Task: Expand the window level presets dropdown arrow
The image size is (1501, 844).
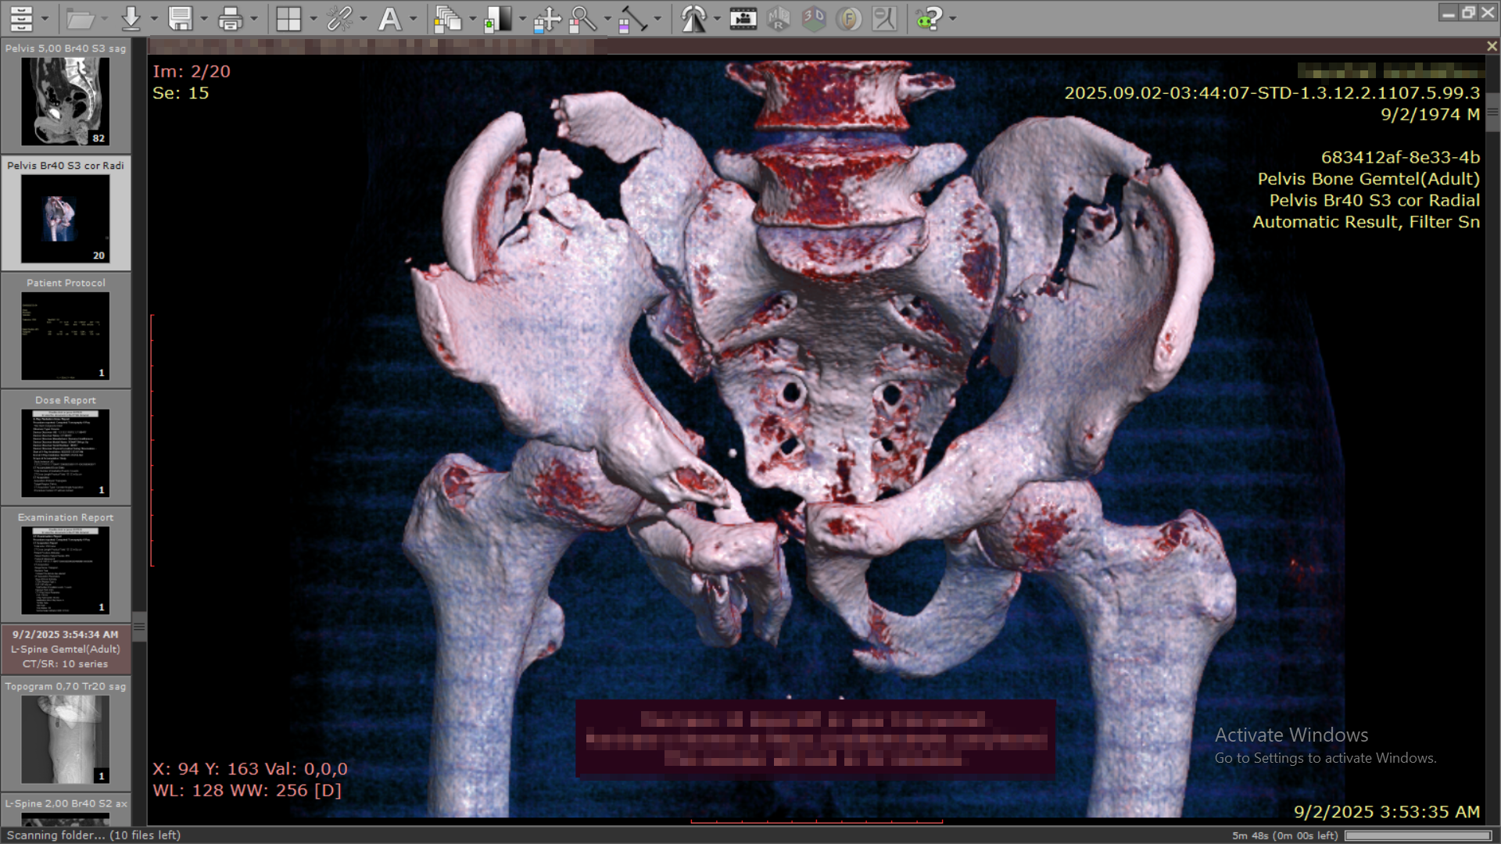Action: pyautogui.click(x=522, y=18)
